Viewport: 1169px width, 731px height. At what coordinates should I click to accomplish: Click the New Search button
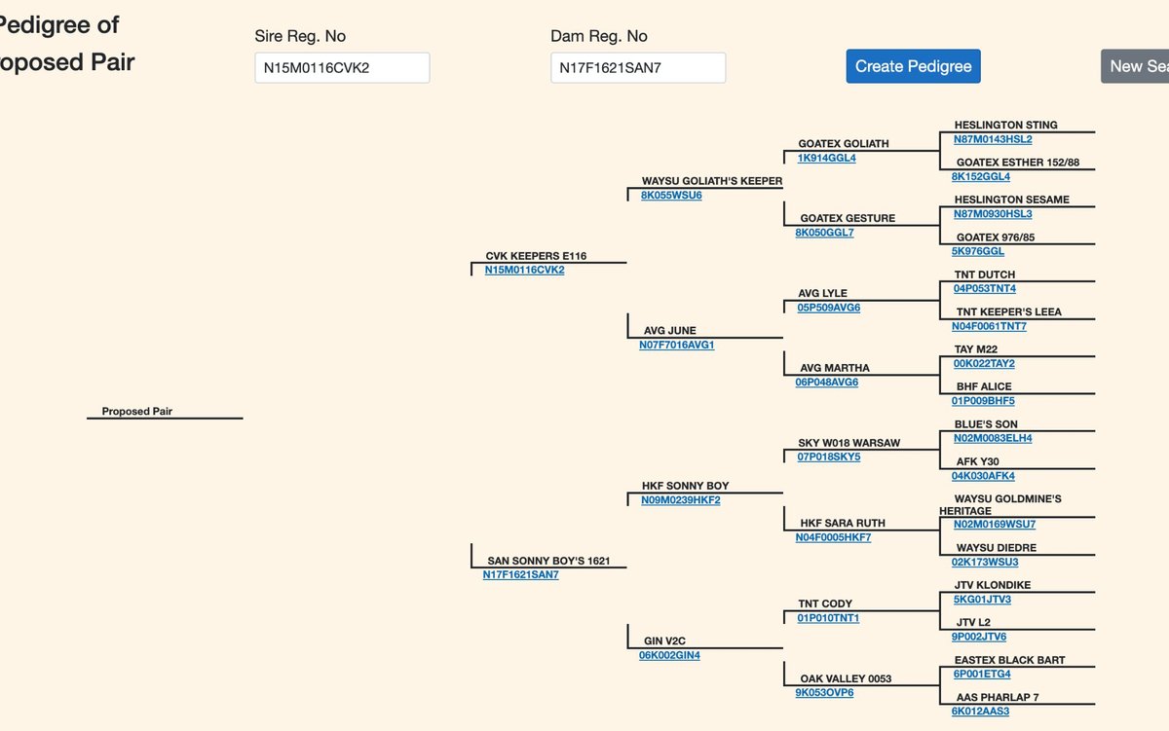[1136, 66]
